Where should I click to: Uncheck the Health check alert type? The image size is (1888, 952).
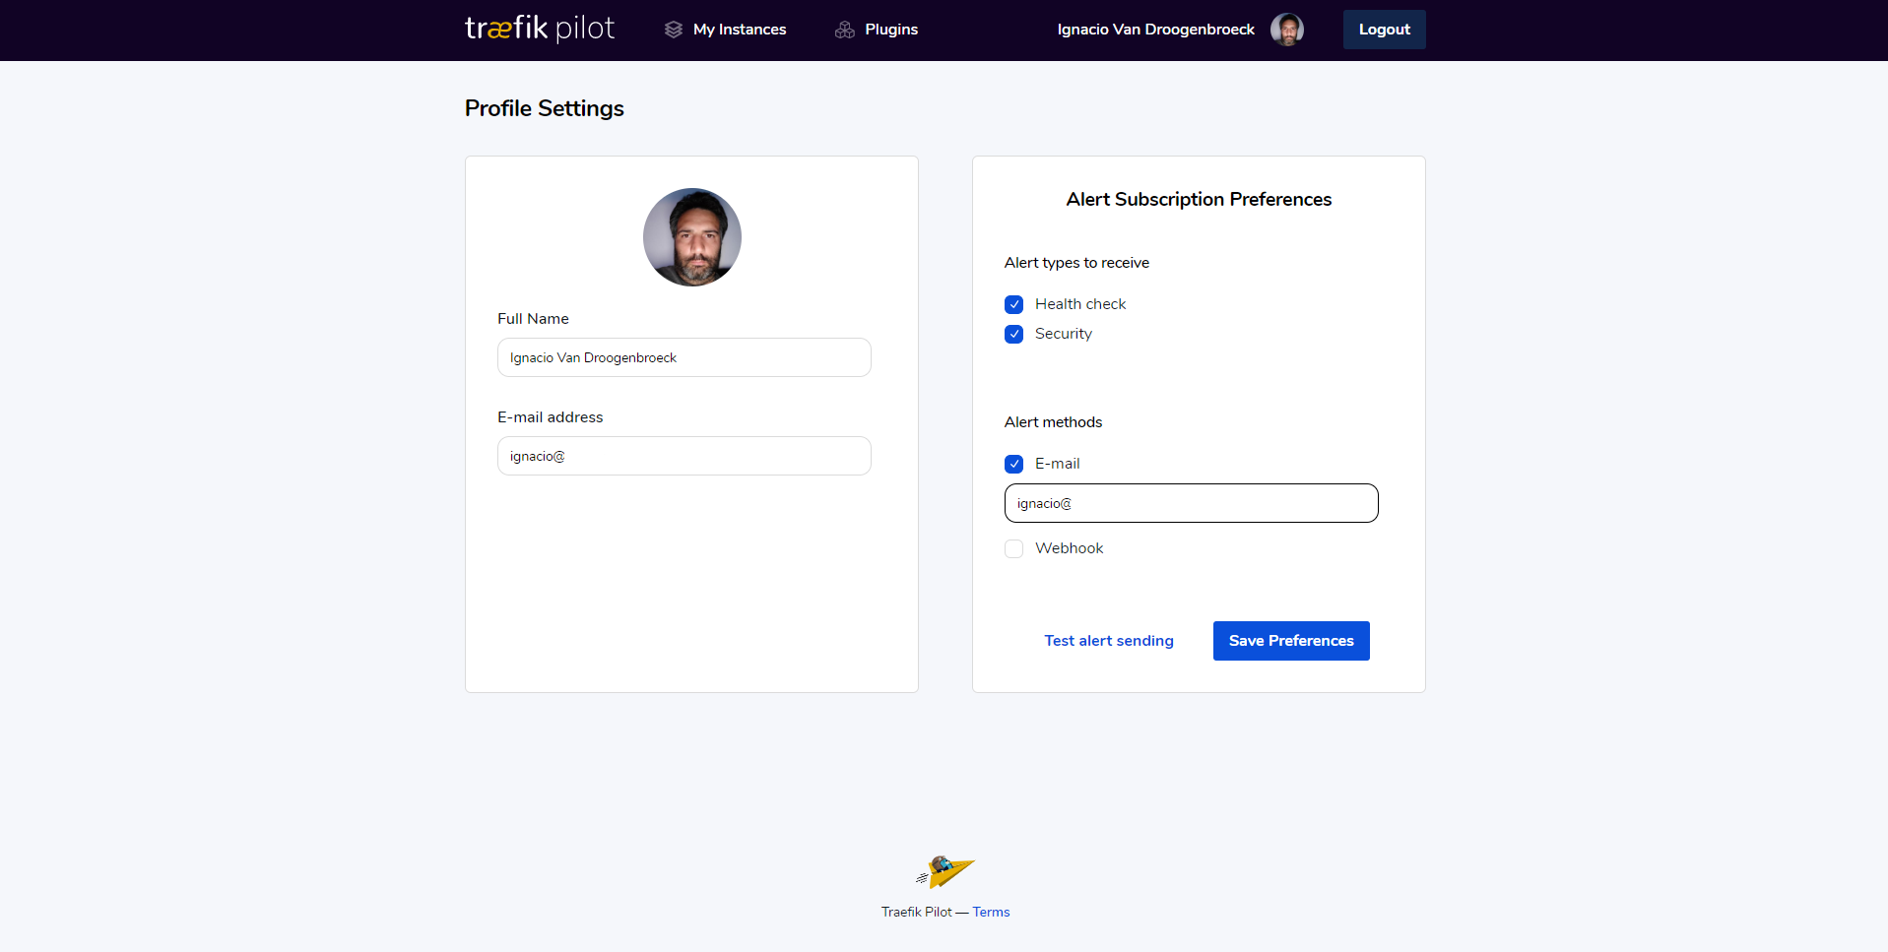click(x=1014, y=304)
